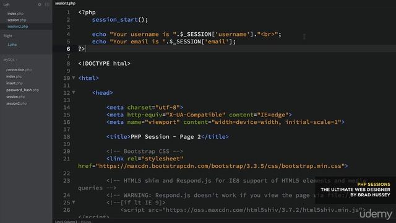The width and height of the screenshot is (396, 223).
Task: Click the cursor position status bar text
Action: coord(73,222)
